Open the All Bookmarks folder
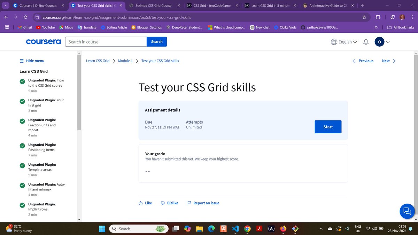418x235 pixels. 401,27
